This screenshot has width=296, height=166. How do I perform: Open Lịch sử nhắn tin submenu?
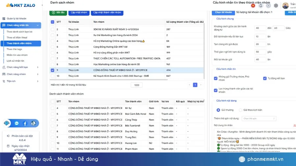15,61
